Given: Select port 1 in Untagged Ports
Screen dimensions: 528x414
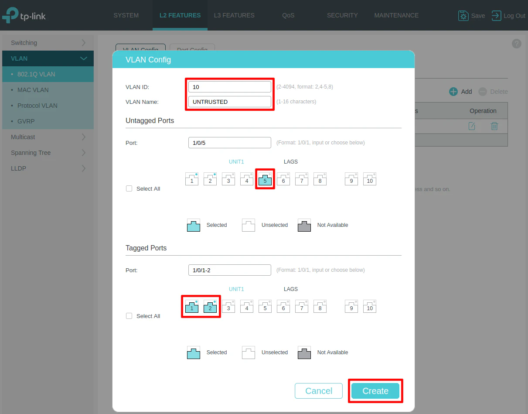Looking at the screenshot, I should tap(192, 179).
